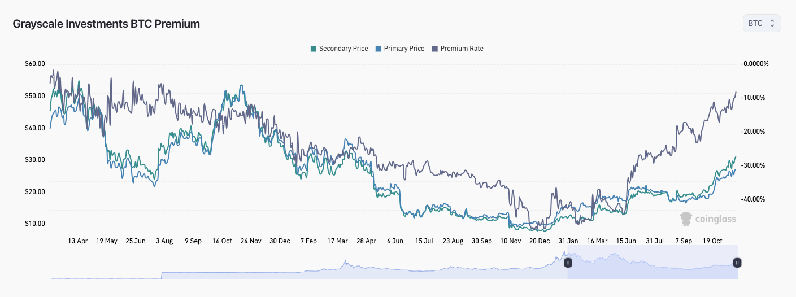Click the 24 Nov date axis label
The height and width of the screenshot is (297, 796).
(251, 241)
